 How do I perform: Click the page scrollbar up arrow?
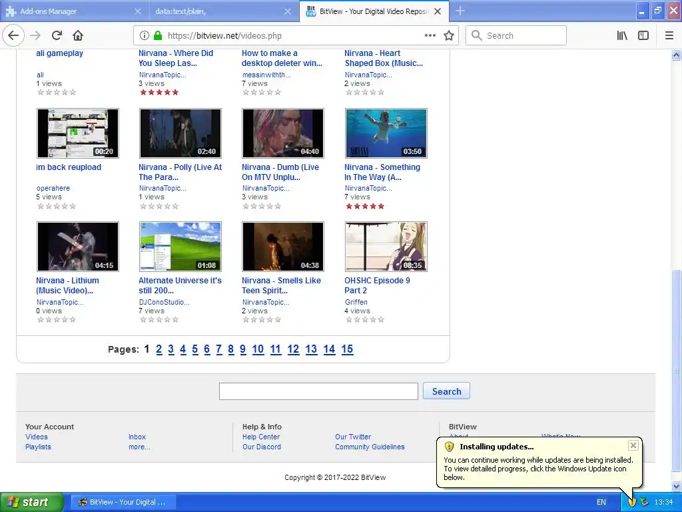tap(676, 55)
